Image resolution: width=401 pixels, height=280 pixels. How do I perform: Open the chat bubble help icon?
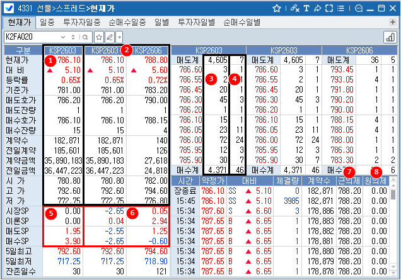point(359,8)
